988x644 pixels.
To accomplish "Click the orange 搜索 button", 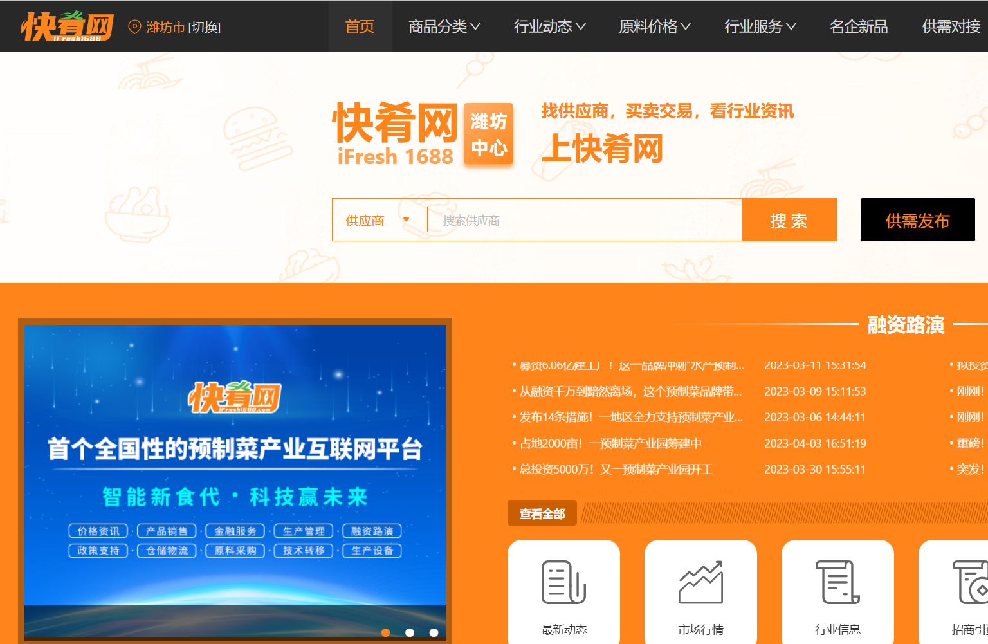I will 789,220.
